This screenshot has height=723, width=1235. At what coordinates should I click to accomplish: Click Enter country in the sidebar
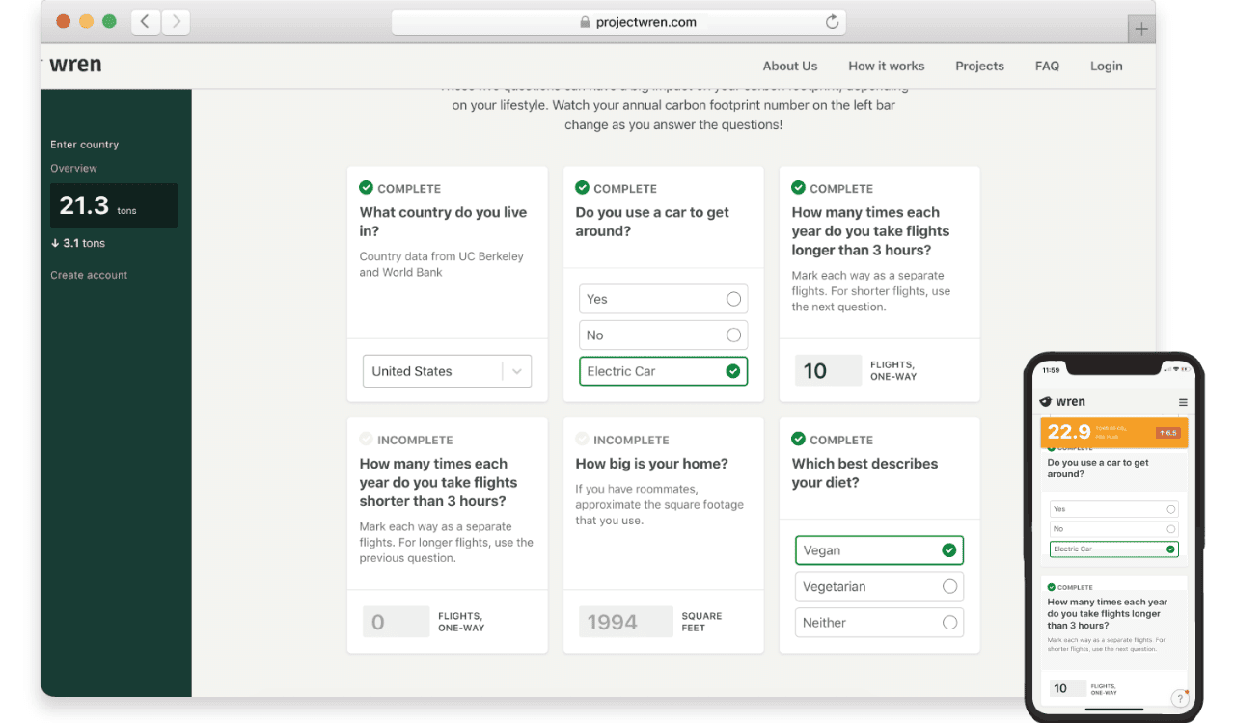[84, 145]
